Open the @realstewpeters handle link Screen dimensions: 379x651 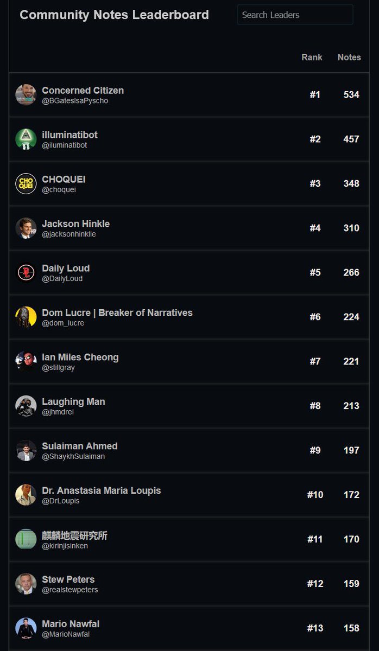70,590
